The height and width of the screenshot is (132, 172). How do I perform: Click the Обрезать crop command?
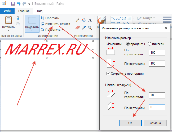(50, 18)
